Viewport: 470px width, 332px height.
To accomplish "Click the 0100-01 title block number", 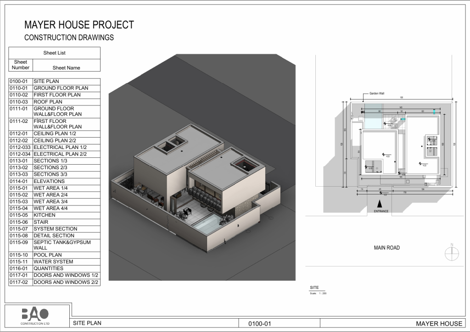I will pyautogui.click(x=260, y=324).
